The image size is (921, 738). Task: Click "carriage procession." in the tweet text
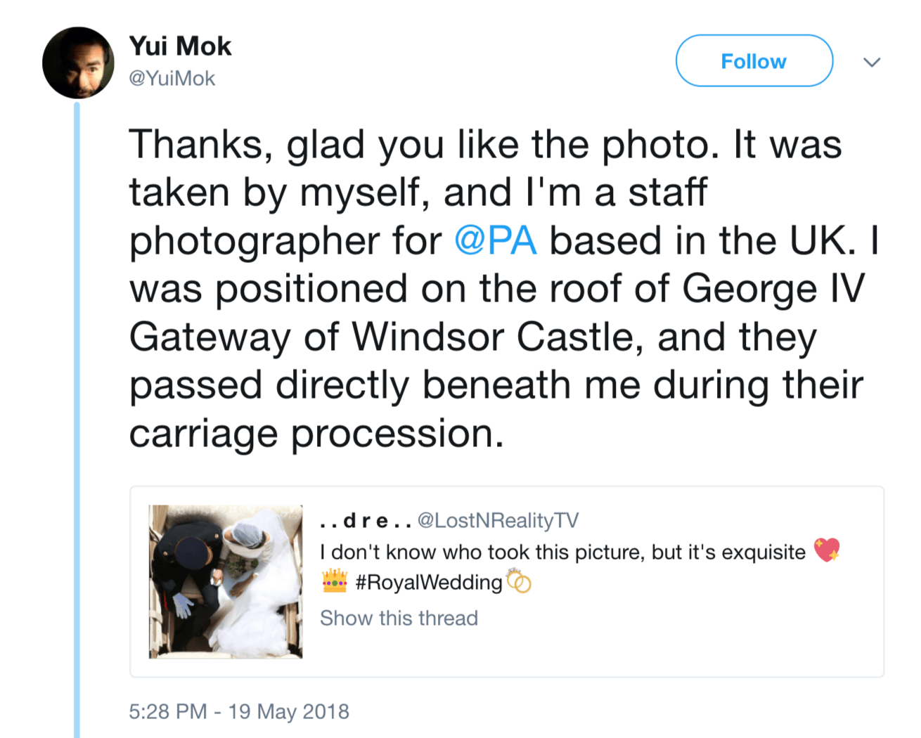point(316,434)
